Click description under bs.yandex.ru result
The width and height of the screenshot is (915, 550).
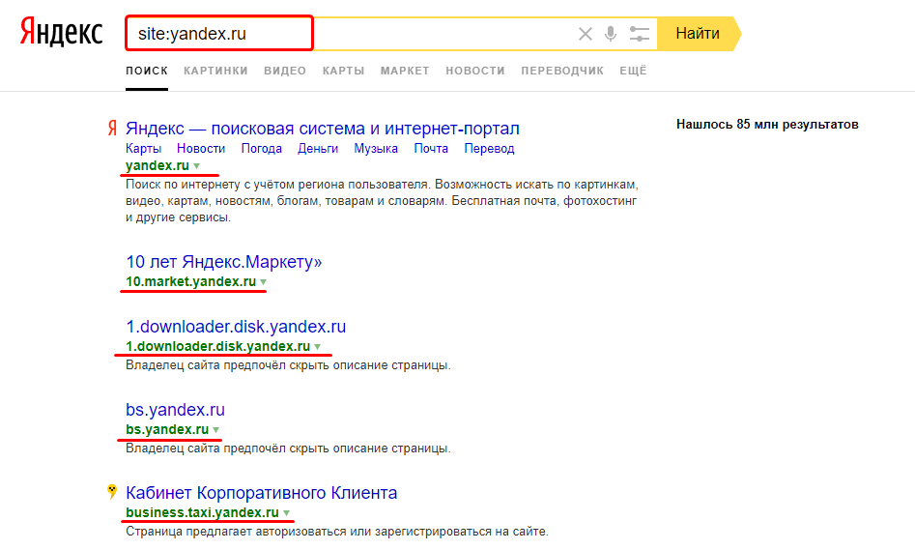pos(288,449)
